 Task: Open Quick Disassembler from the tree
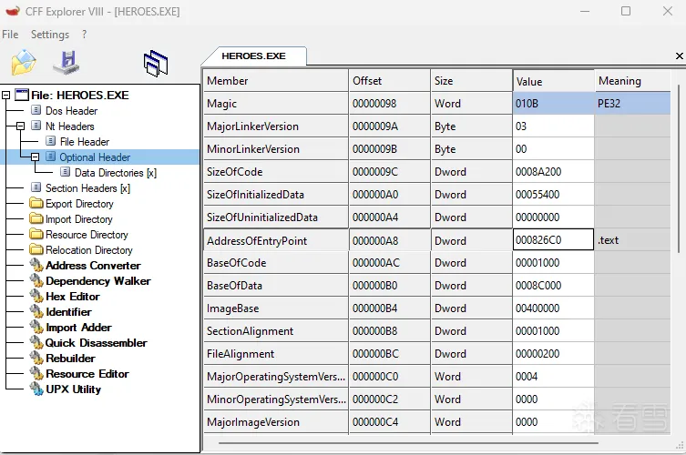pos(97,343)
